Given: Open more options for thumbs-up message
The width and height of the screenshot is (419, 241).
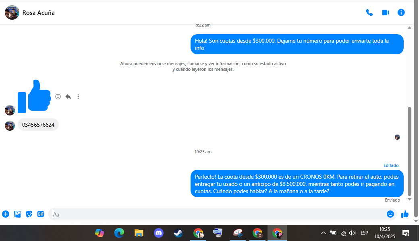Looking at the screenshot, I should tap(78, 97).
